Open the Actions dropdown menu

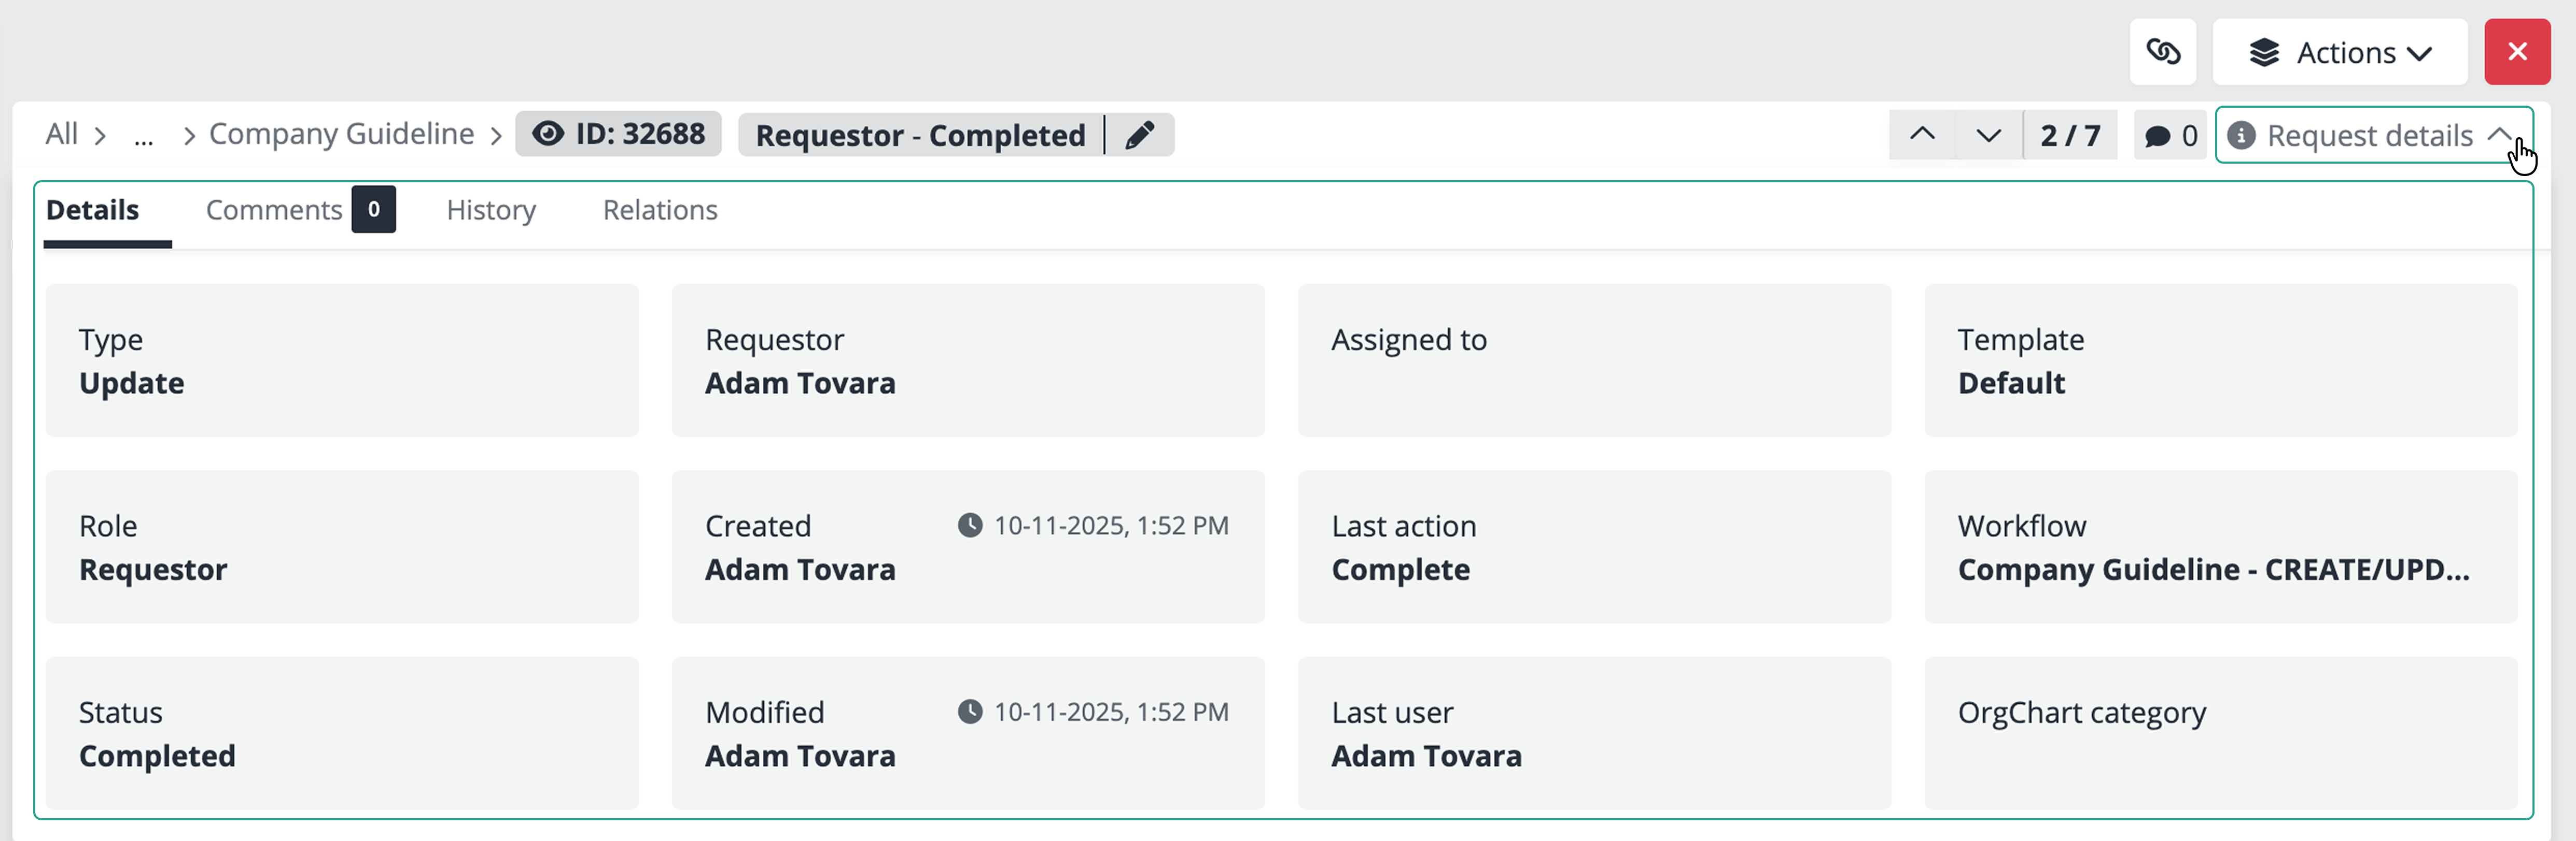tap(2340, 52)
